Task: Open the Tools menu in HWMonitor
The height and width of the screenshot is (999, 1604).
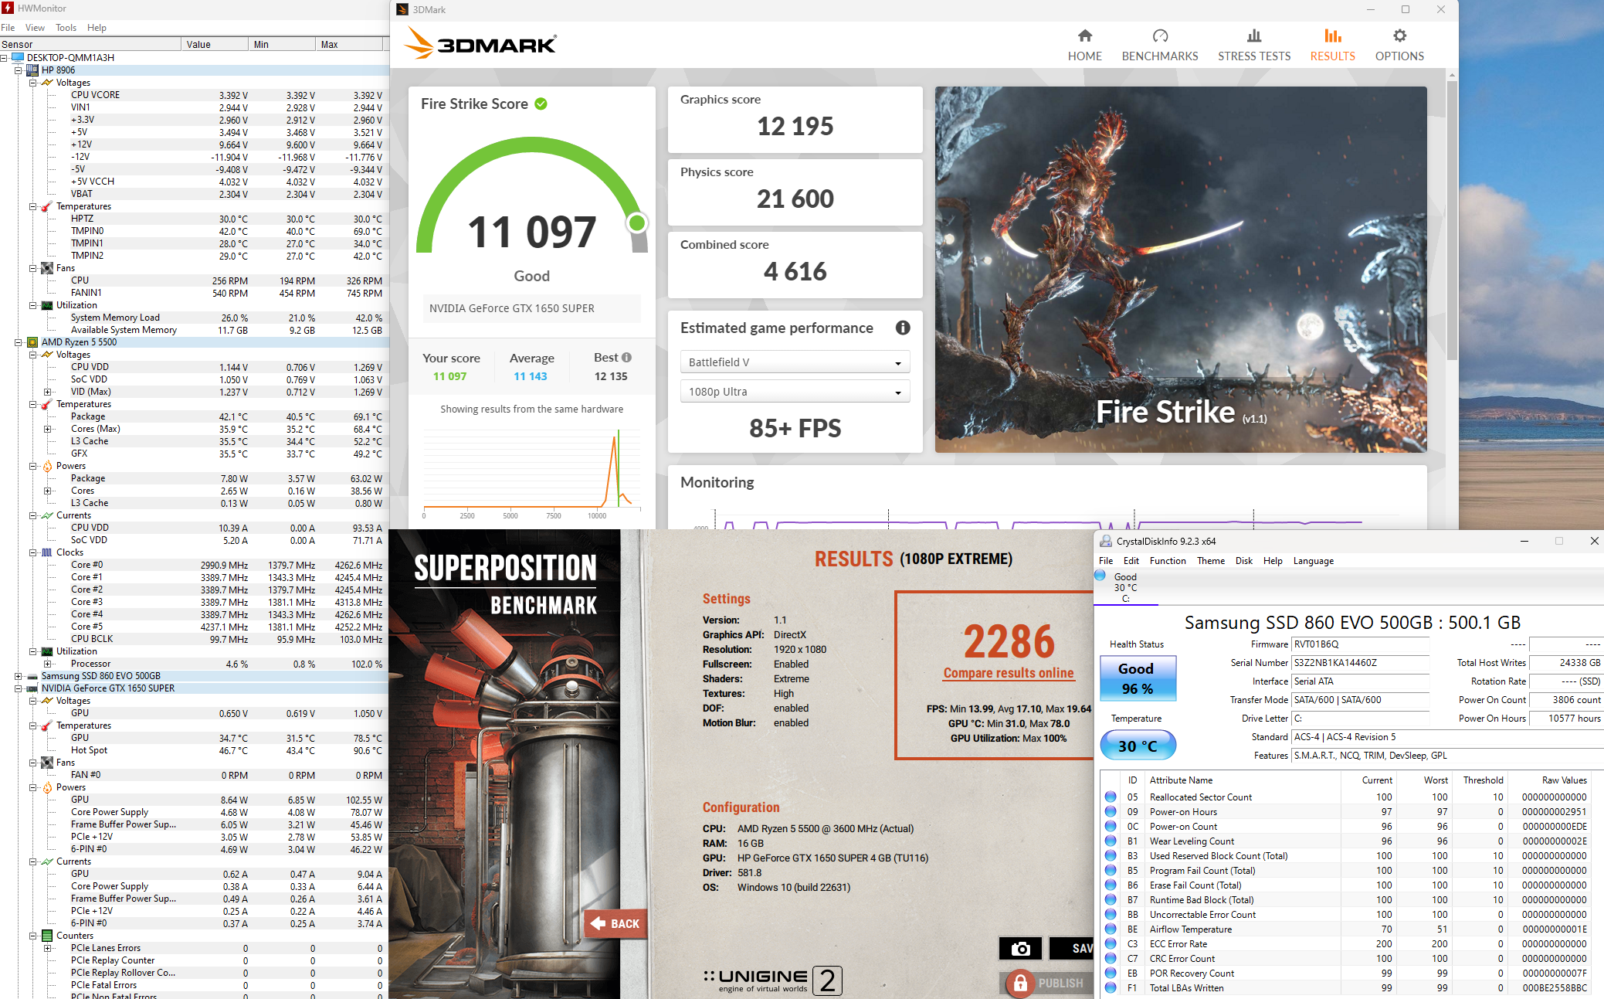Action: pyautogui.click(x=66, y=28)
